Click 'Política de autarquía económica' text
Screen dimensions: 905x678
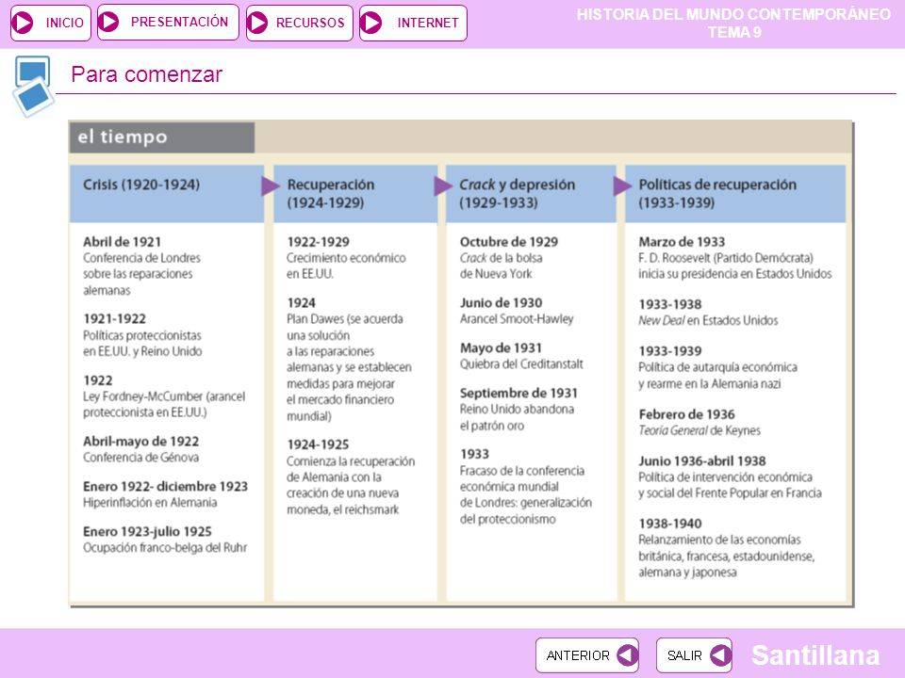pyautogui.click(x=718, y=367)
